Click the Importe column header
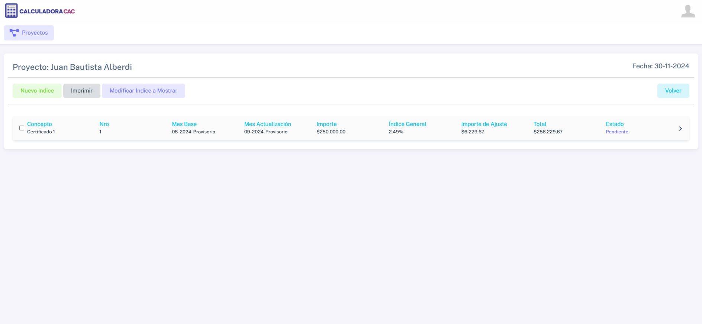 [x=326, y=124]
